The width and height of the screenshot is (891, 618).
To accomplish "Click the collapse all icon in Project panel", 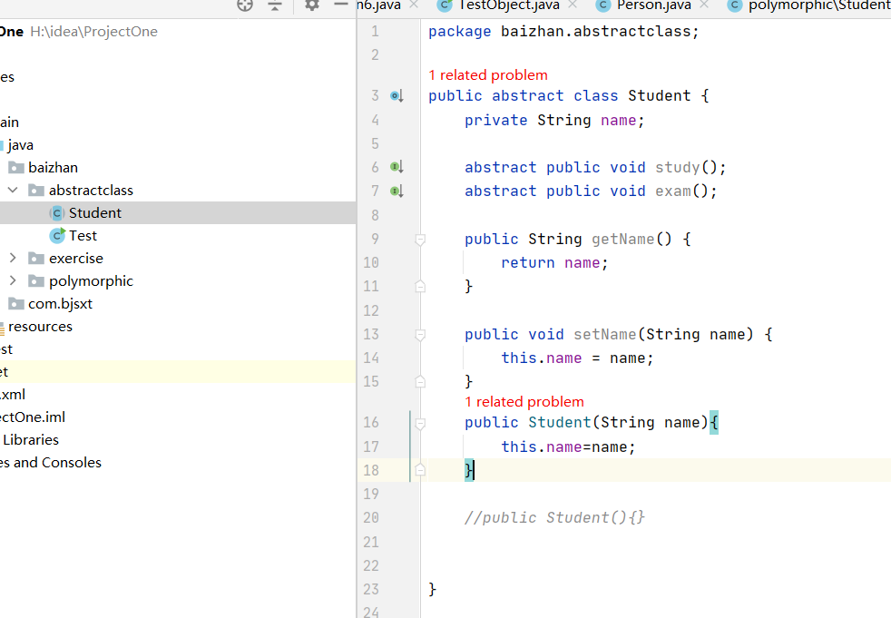I will (275, 5).
